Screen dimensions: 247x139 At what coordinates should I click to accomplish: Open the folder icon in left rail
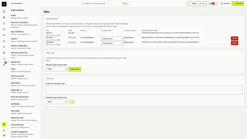(x=4, y=35)
